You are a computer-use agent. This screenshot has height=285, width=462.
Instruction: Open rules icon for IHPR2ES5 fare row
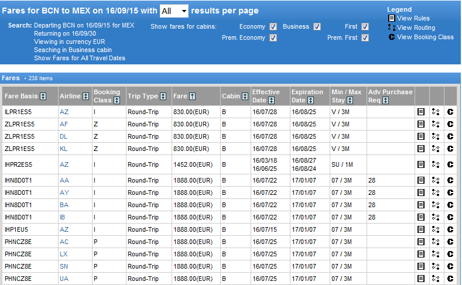(x=420, y=164)
